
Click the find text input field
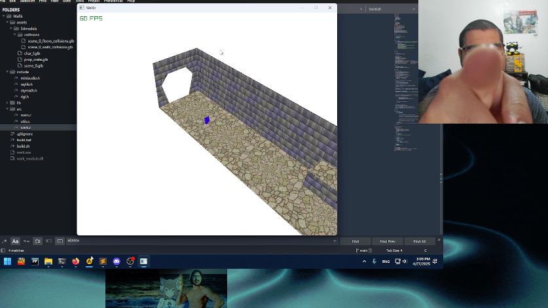(199, 241)
